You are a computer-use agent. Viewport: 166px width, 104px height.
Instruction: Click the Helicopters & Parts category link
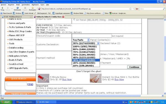coord(18,56)
